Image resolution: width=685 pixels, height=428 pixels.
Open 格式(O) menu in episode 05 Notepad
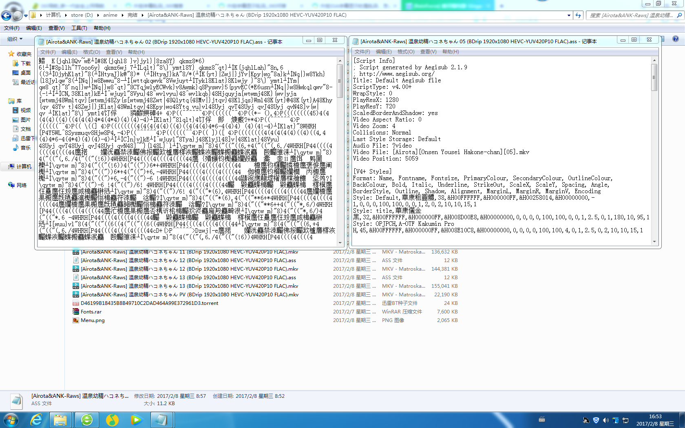click(x=406, y=52)
